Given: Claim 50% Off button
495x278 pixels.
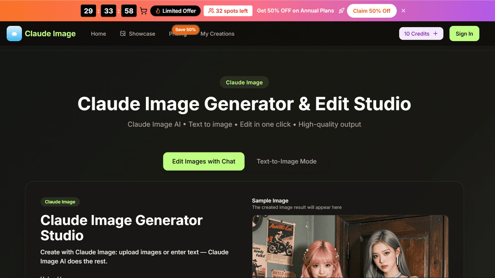Looking at the screenshot, I should 372,11.
